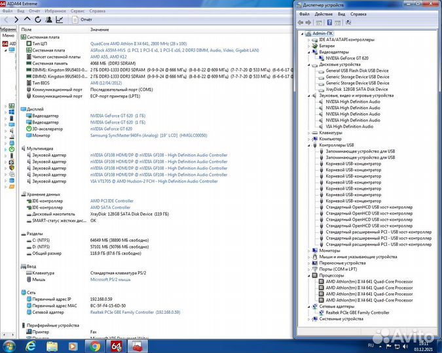Open the Справка menu in AIDA64
This screenshot has width=442, height=353.
pos(98,11)
